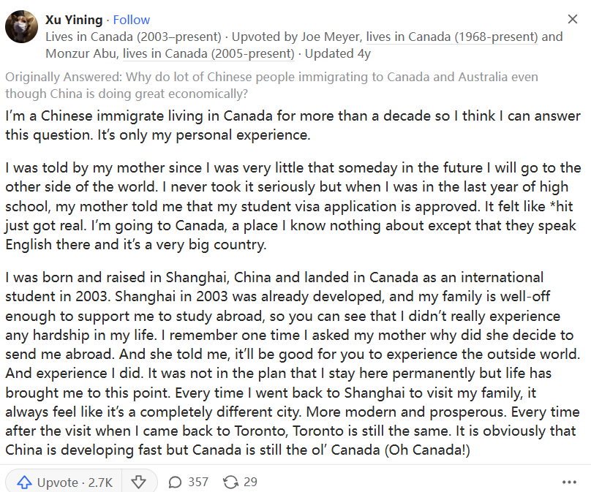The image size is (591, 492).
Task: Click Xu Yining's profile avatar
Action: coord(21,27)
